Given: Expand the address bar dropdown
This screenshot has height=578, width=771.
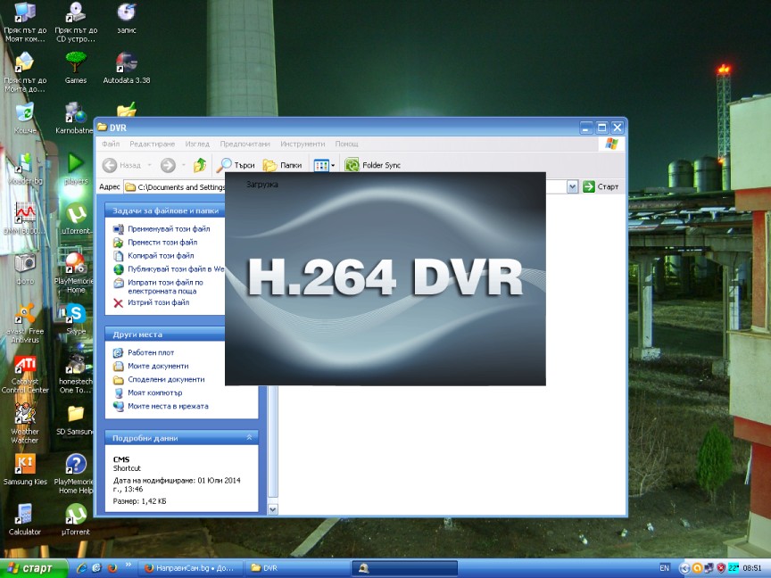Looking at the screenshot, I should pos(573,186).
